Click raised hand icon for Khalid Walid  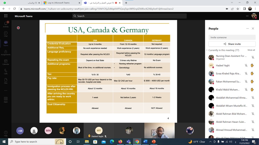point(252,89)
